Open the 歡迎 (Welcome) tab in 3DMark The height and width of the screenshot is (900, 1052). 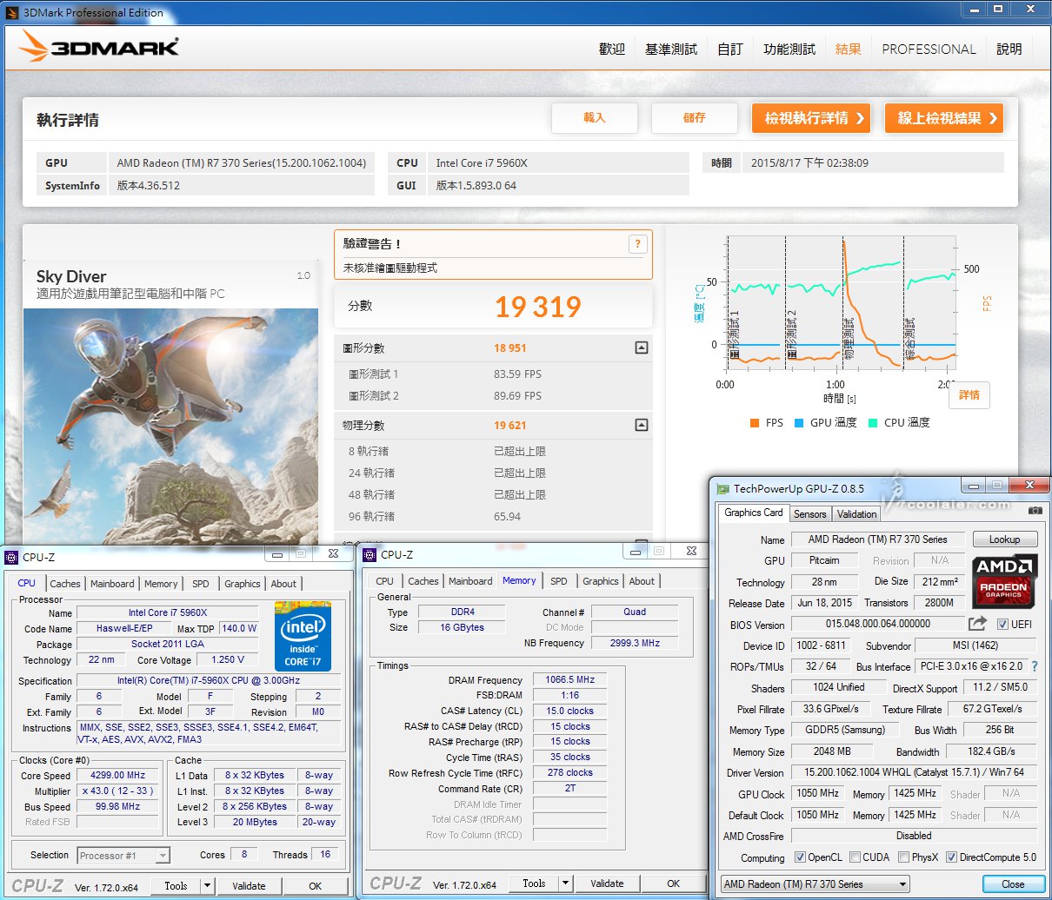(612, 50)
